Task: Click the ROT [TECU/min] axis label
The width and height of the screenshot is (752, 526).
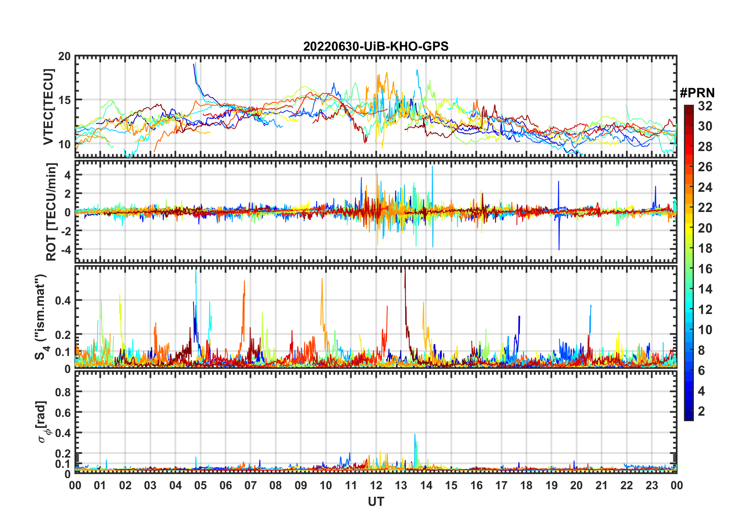Action: pos(51,212)
